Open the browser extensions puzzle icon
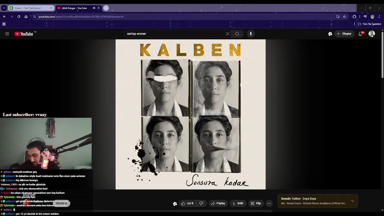This screenshot has width=384, height=216. [354, 17]
